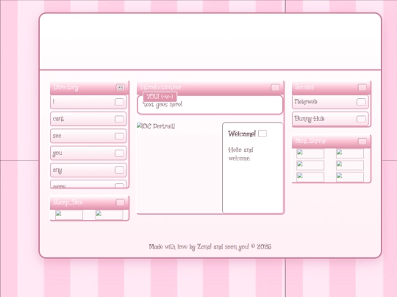Click the middle-left image in Mini_Shrine
The width and height of the screenshot is (397, 297).
click(x=310, y=166)
